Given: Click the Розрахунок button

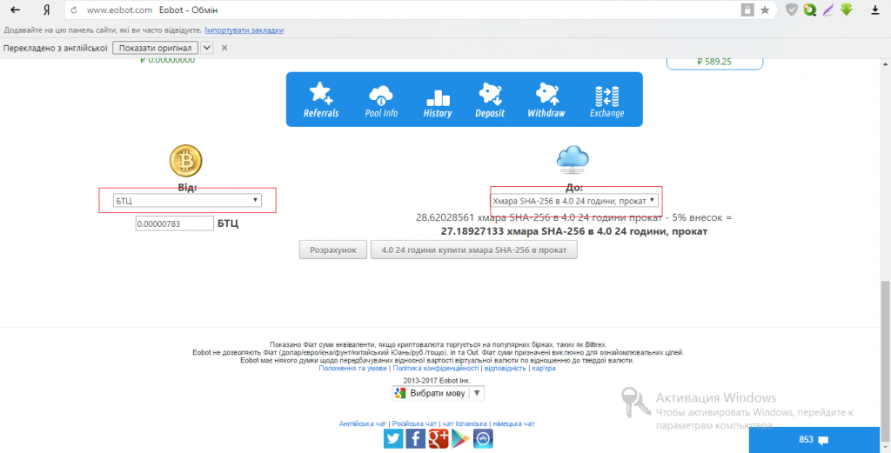Looking at the screenshot, I should [x=333, y=250].
